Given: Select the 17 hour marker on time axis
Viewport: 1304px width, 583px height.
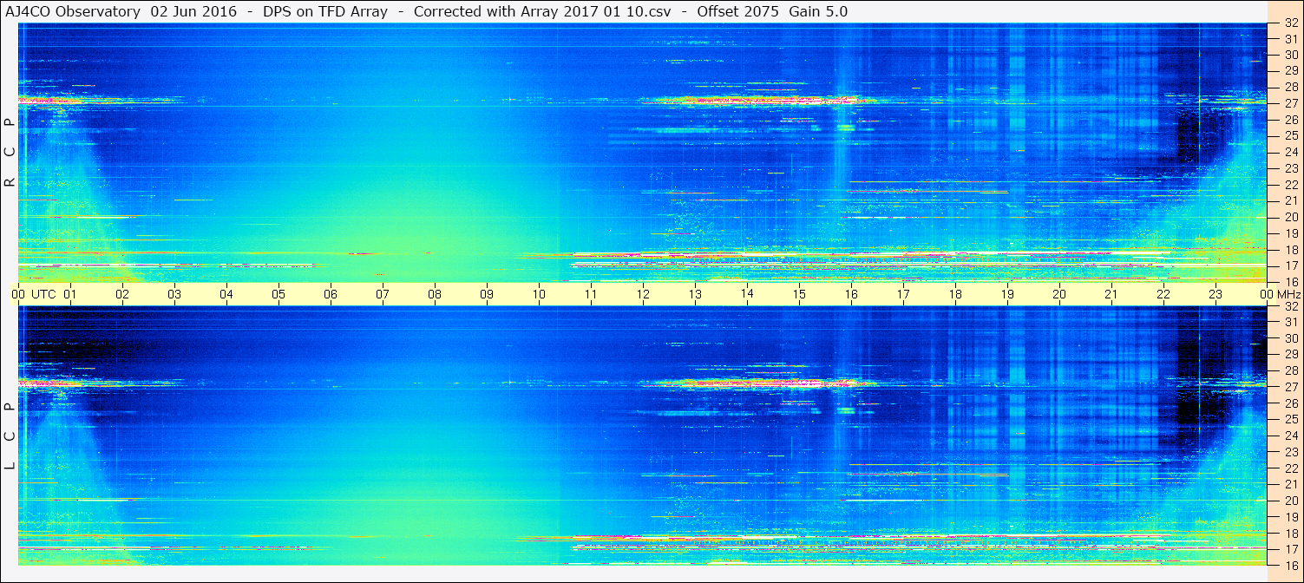Looking at the screenshot, I should (x=903, y=294).
